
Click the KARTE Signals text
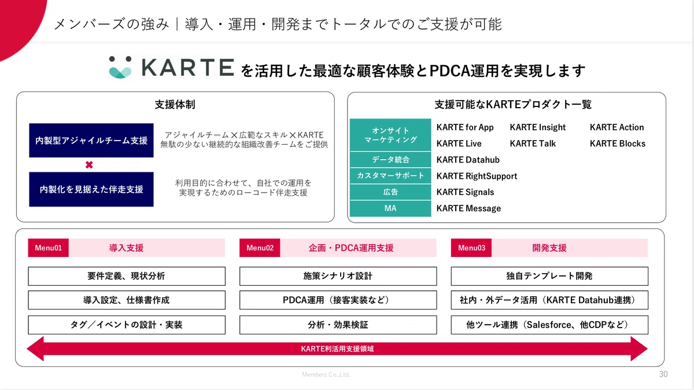click(466, 192)
